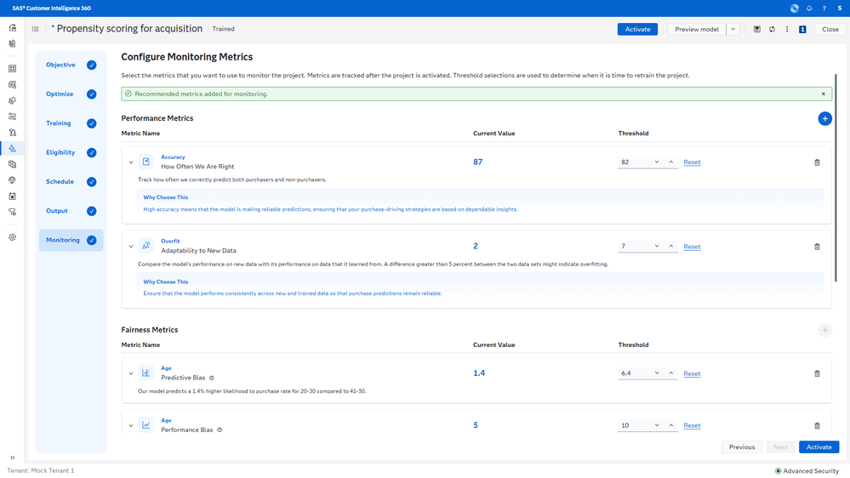This screenshot has width=850, height=478.
Task: Go to the Schedule step
Action: click(x=71, y=181)
